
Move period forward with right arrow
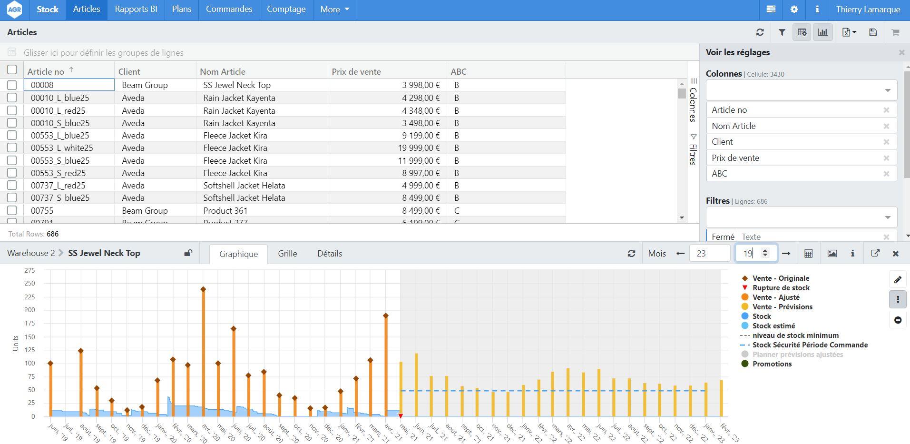786,254
